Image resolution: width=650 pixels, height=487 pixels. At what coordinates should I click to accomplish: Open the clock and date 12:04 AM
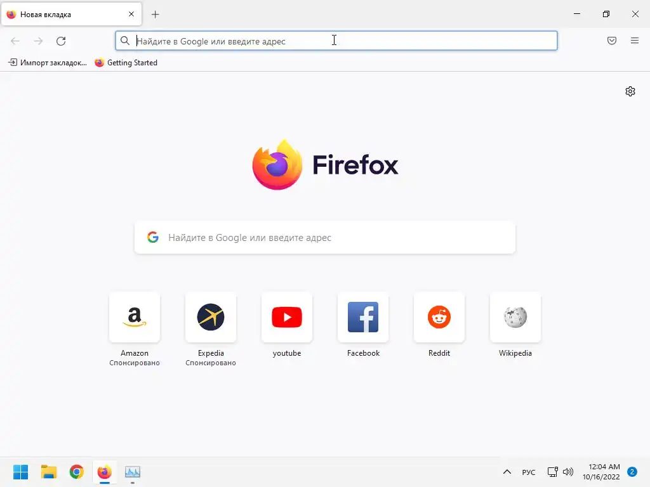coord(602,472)
